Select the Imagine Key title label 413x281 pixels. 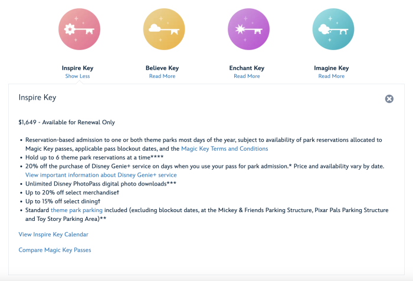point(332,68)
